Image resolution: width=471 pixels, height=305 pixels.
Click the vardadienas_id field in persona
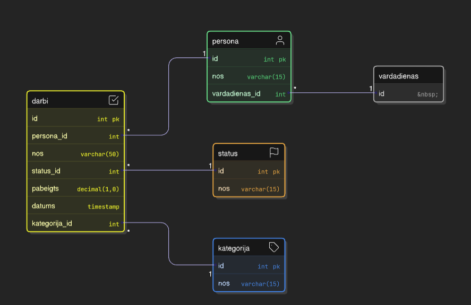249,94
